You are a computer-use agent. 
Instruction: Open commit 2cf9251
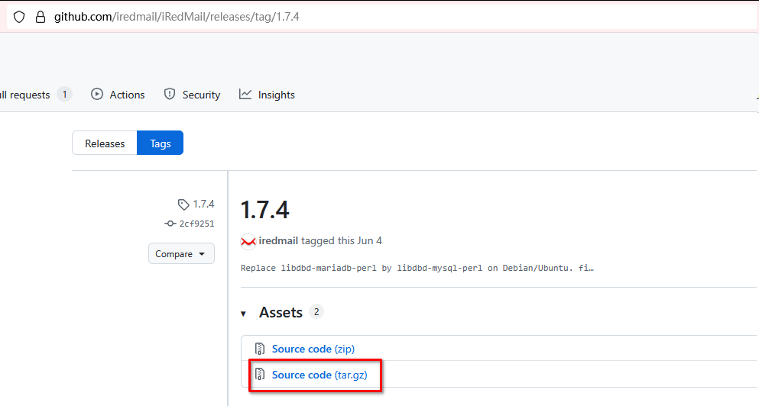coord(196,224)
